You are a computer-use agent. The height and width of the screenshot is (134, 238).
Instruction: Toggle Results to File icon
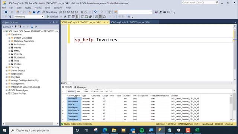(104, 16)
